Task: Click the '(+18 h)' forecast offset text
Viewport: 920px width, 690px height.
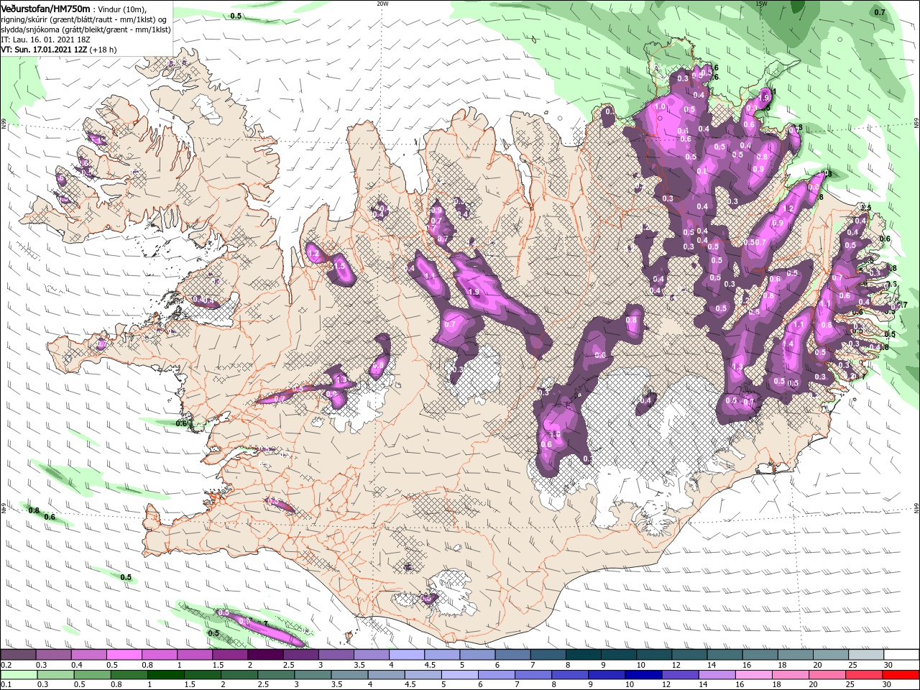Action: click(x=103, y=50)
